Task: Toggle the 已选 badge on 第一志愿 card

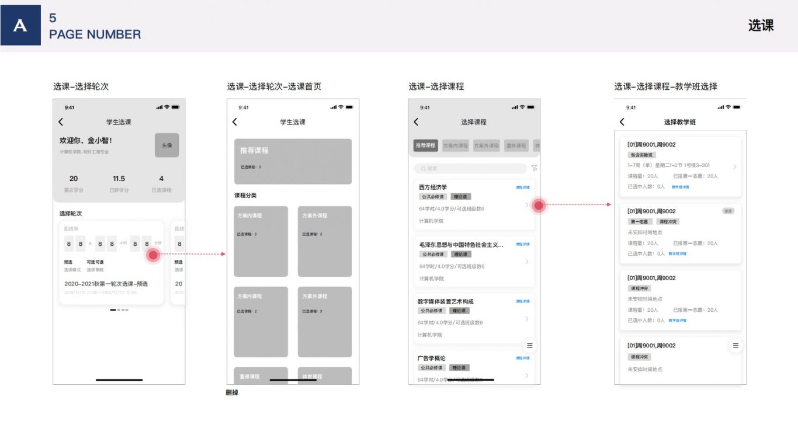Action: point(728,211)
